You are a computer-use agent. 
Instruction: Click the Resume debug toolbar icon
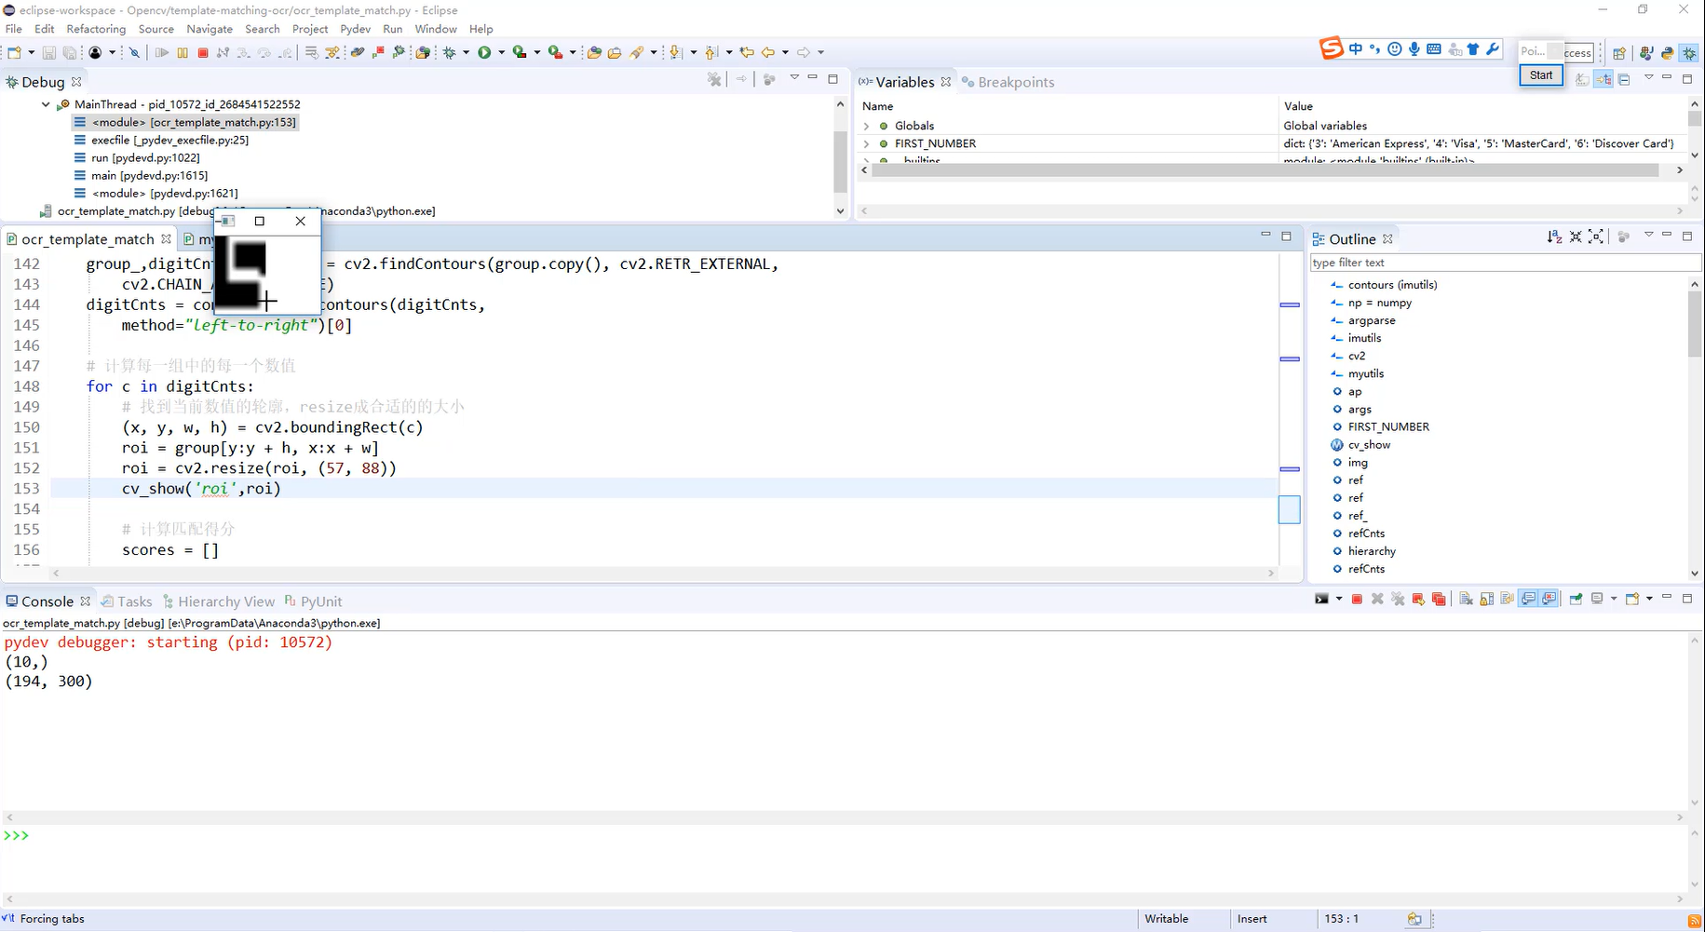(x=162, y=52)
